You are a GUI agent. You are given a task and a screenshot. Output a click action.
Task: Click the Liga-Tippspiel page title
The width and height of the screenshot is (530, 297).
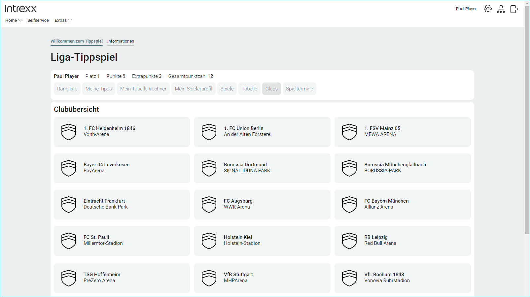tap(84, 57)
